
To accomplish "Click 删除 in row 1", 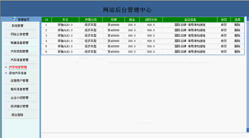I will 237,25.
